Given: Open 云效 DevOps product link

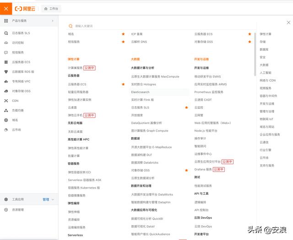Looking at the screenshot, I should click(203, 226).
